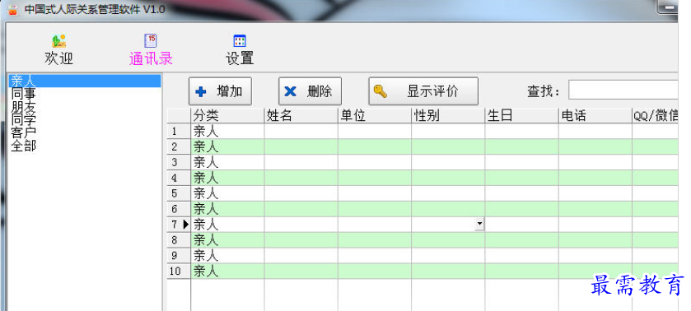Click the 亲人 cell in row 4
Image resolution: width=691 pixels, height=311 pixels.
227,178
